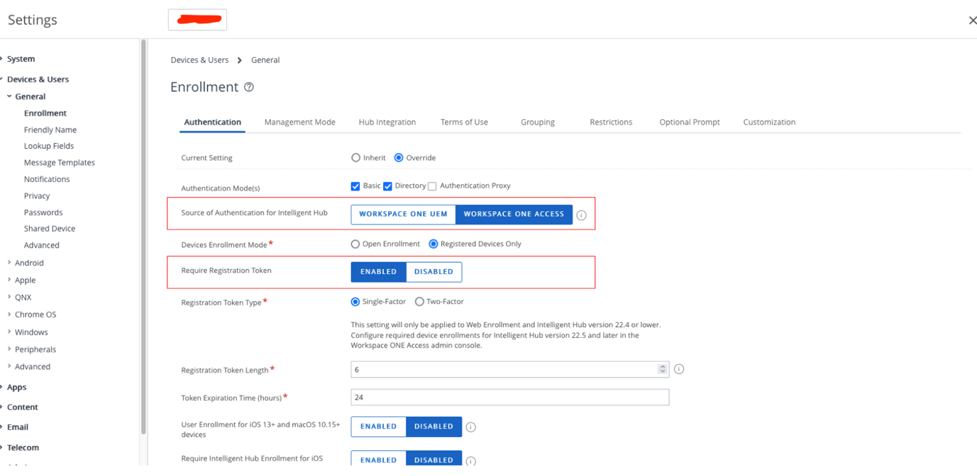Select Inherit radio button

[356, 158]
